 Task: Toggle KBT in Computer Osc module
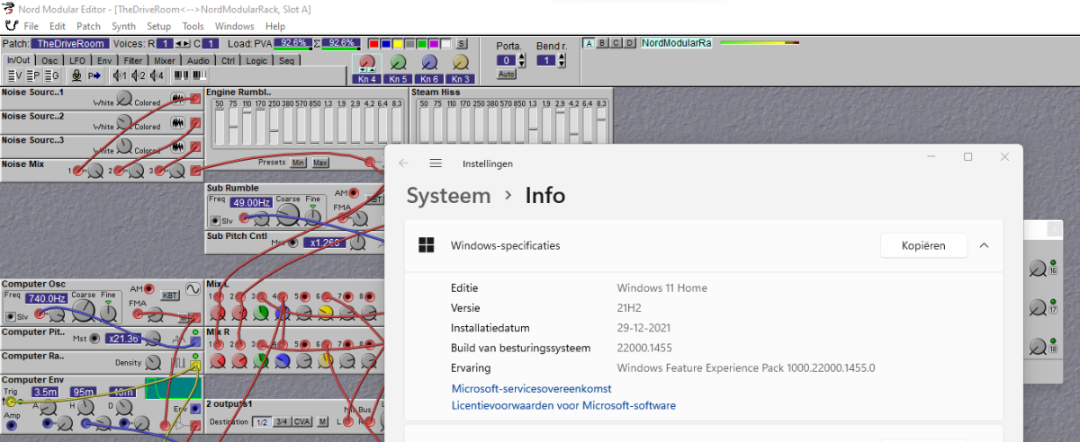[170, 296]
